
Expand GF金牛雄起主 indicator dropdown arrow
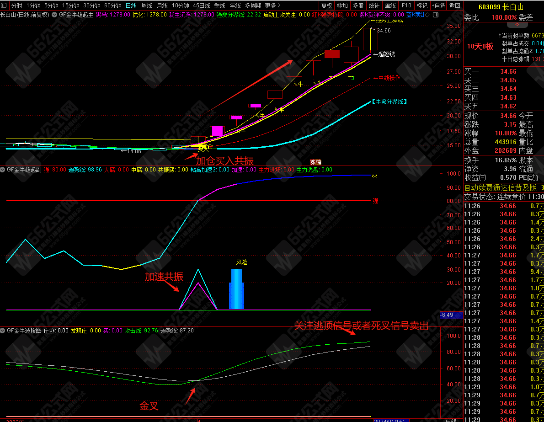(x=55, y=15)
